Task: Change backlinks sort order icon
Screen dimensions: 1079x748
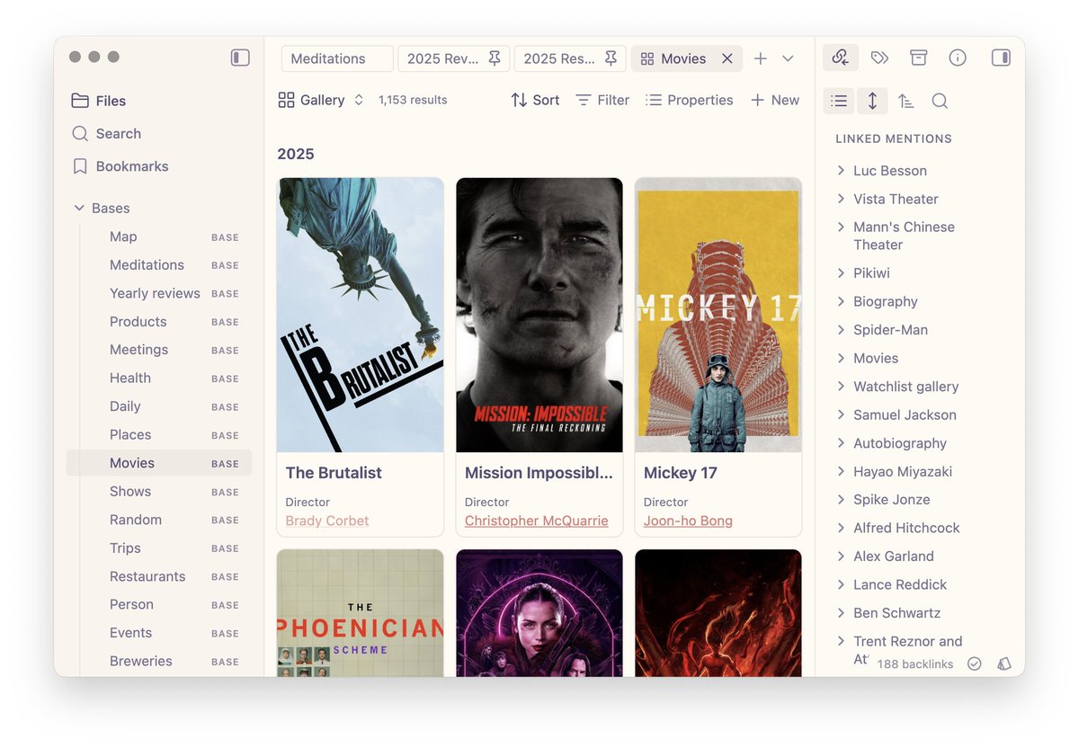Action: coord(906,101)
